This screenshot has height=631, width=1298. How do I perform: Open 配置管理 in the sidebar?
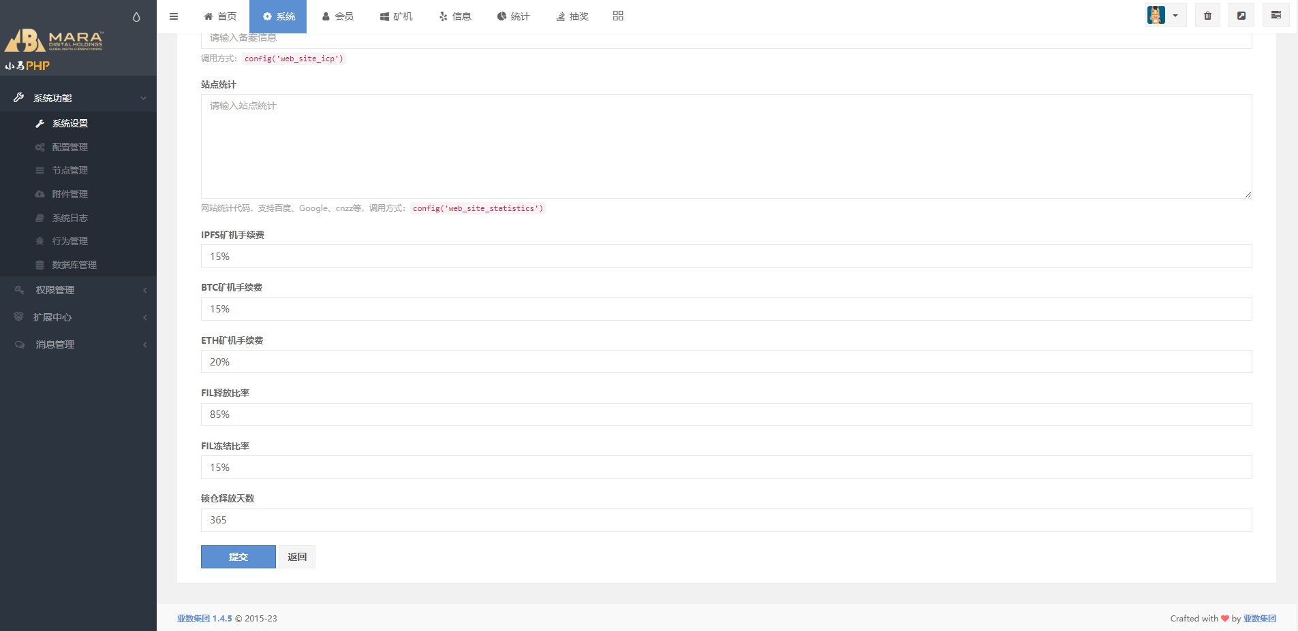point(69,147)
